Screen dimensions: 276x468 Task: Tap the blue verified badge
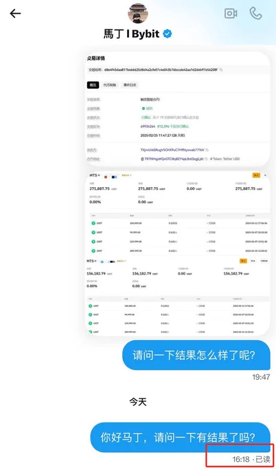(168, 34)
